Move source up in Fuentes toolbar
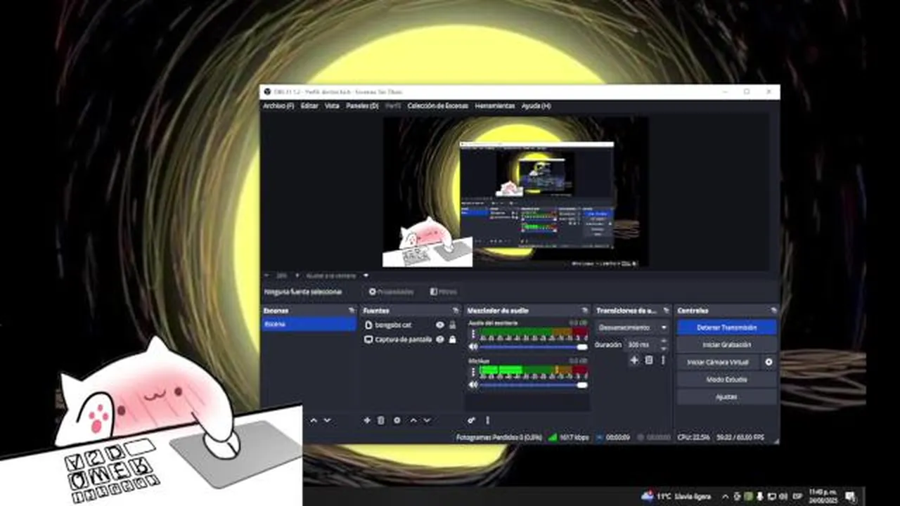Screen dimensions: 900x506 pos(413,420)
